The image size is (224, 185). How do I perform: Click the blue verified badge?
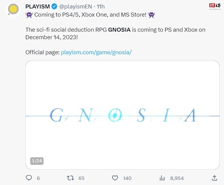pyautogui.click(x=54, y=6)
